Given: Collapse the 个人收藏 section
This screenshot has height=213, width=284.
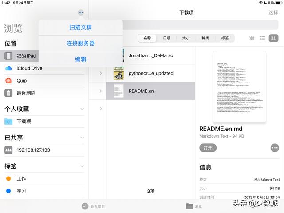Looking at the screenshot, I should pos(82,109).
